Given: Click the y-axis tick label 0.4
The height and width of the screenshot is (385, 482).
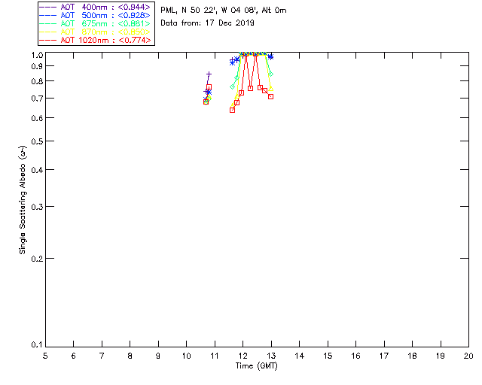Looking at the screenshot, I should coord(37,170).
